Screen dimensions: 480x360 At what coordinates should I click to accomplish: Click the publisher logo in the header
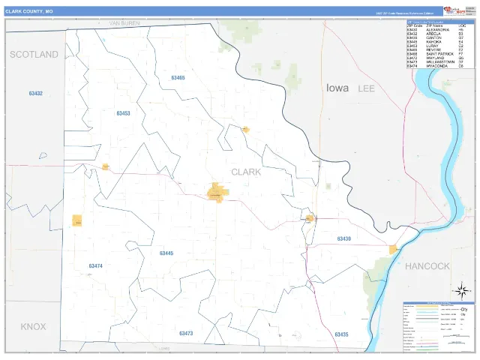point(455,11)
